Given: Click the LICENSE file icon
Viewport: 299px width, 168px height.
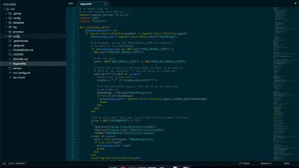Looking at the screenshot, I should 10,55.
